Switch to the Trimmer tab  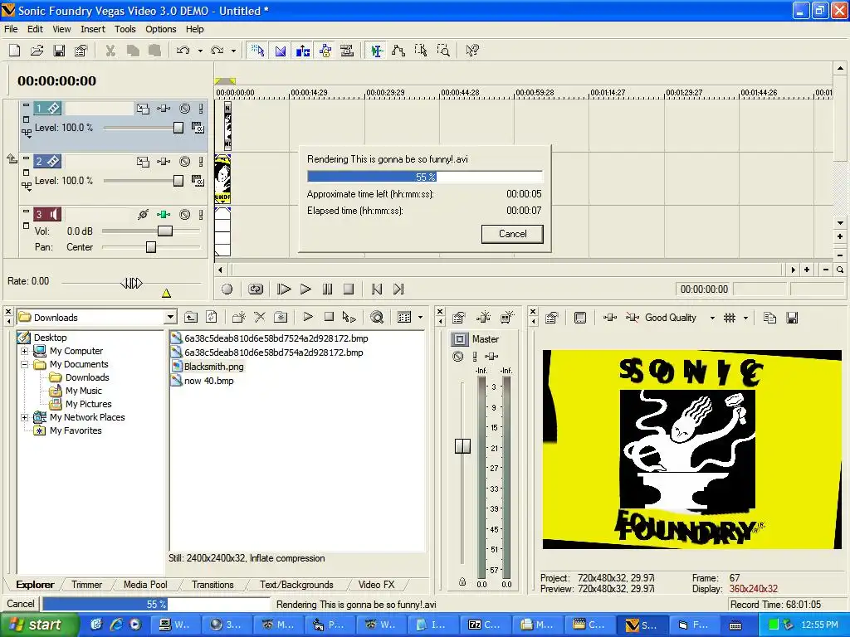(x=86, y=585)
